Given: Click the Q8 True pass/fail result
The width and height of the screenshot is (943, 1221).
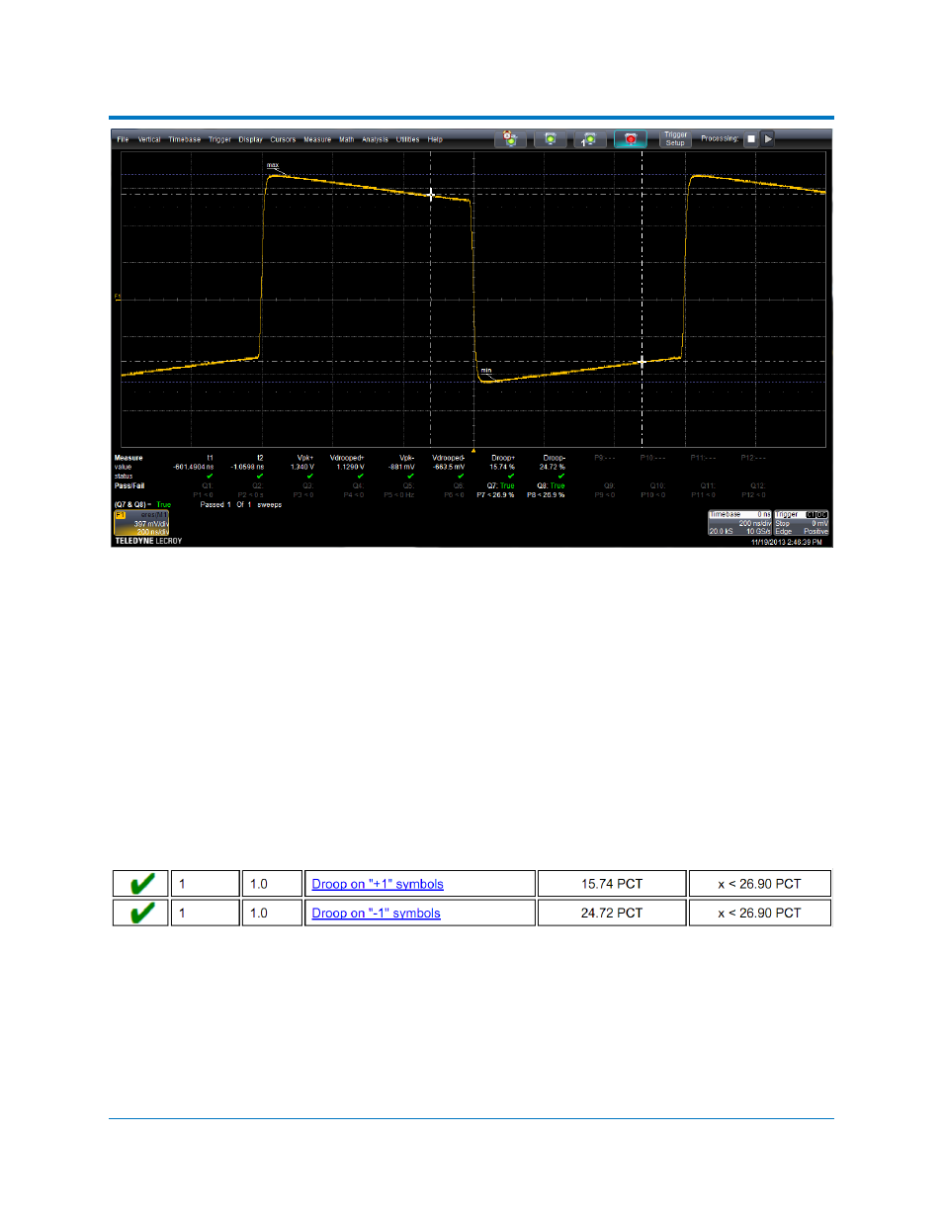Looking at the screenshot, I should pos(551,485).
